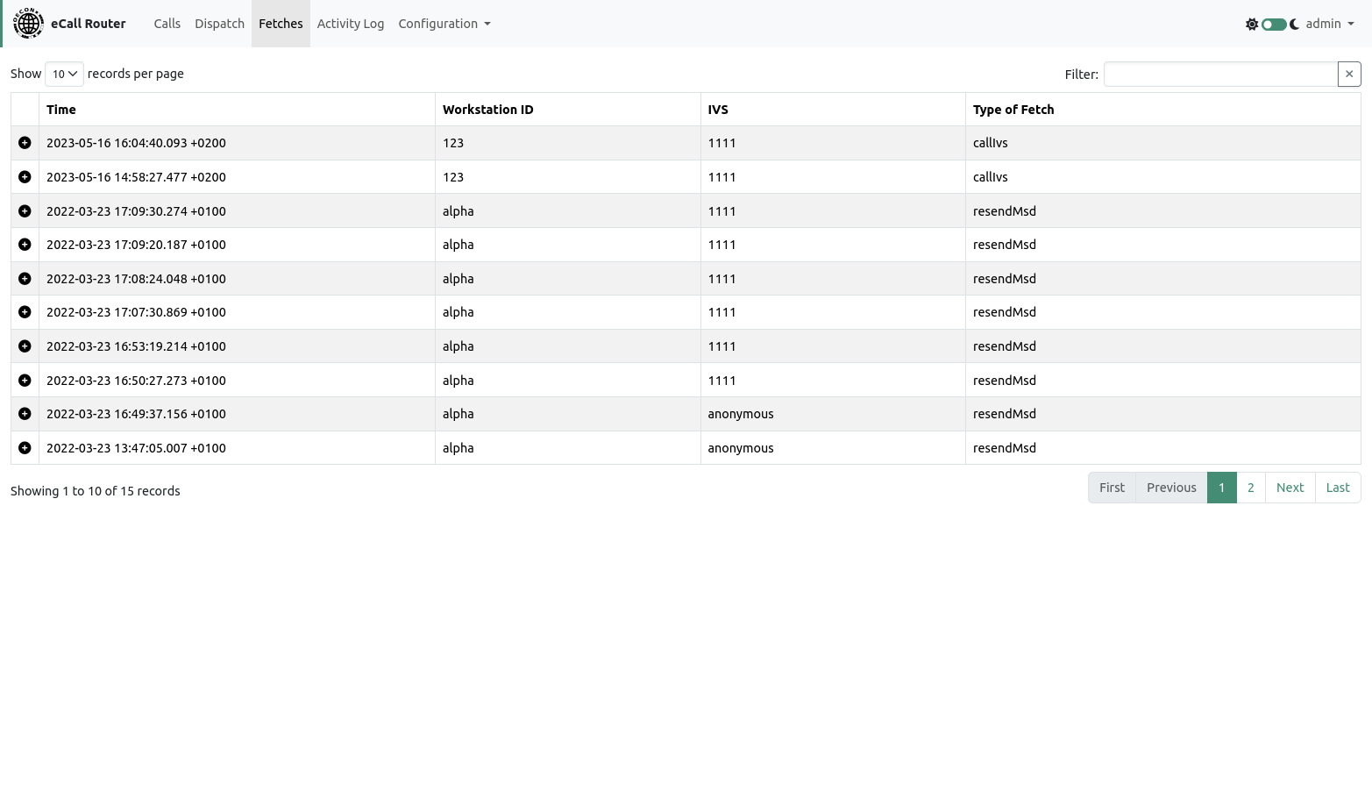Open details of 2022-03-23 13:47:05.007 row
The image size is (1372, 798).
tap(25, 448)
